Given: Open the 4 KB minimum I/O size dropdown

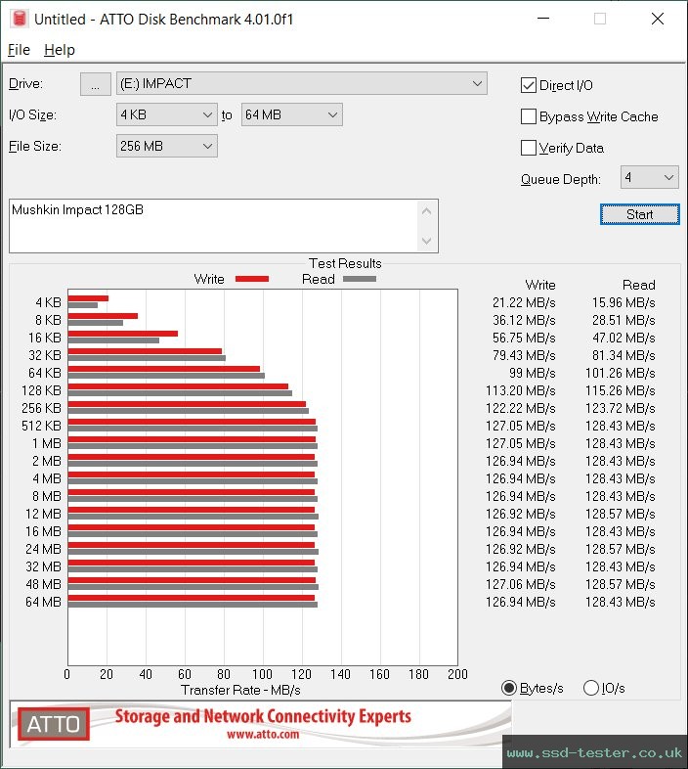Looking at the screenshot, I should tap(166, 114).
